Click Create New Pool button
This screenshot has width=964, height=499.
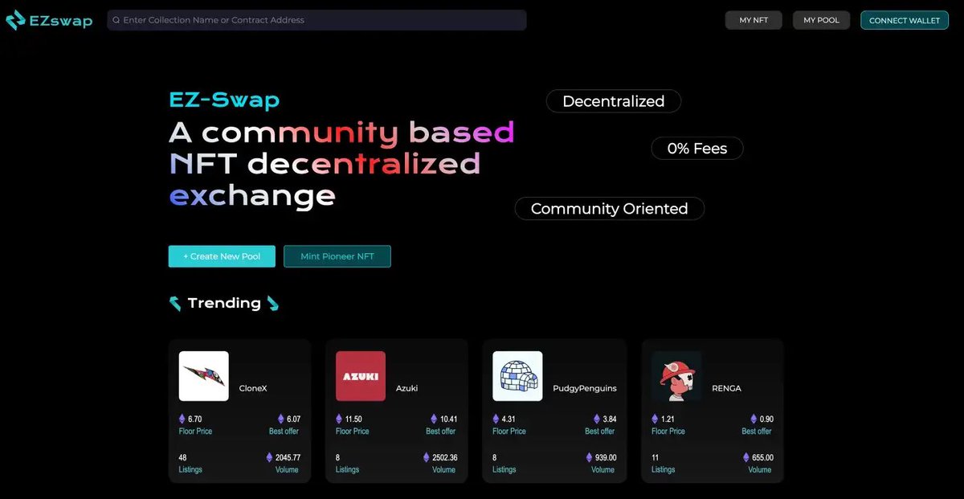click(222, 256)
